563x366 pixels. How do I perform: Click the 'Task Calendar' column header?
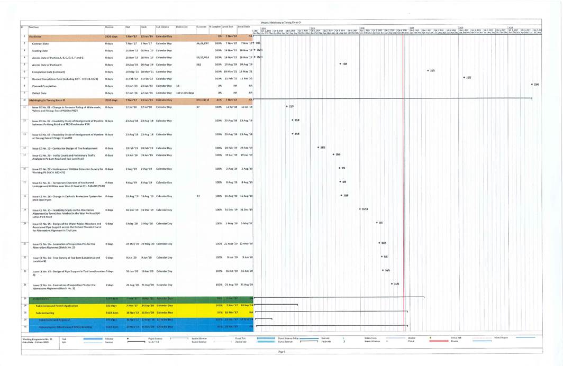[x=162, y=27]
